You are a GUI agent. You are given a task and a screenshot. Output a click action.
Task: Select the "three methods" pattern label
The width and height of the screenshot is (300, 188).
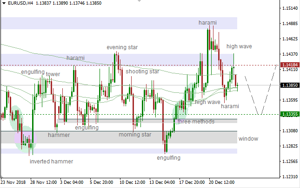(196, 122)
